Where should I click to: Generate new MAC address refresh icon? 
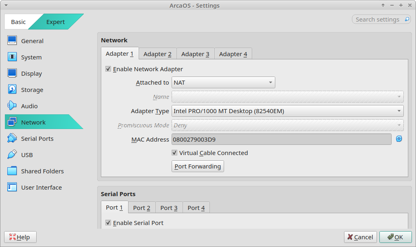coord(399,139)
